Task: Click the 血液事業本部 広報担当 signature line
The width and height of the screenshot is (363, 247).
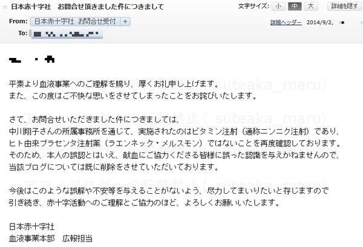Action: click(51, 239)
